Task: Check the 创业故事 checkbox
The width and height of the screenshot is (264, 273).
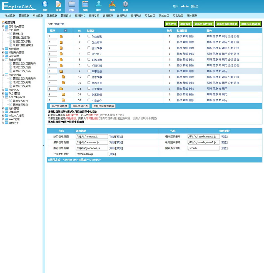Action: (x=89, y=48)
